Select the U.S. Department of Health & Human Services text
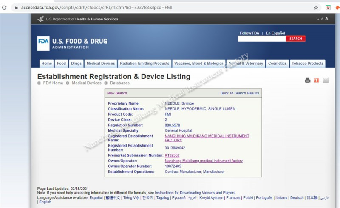The height and width of the screenshot is (208, 340). (x=82, y=19)
